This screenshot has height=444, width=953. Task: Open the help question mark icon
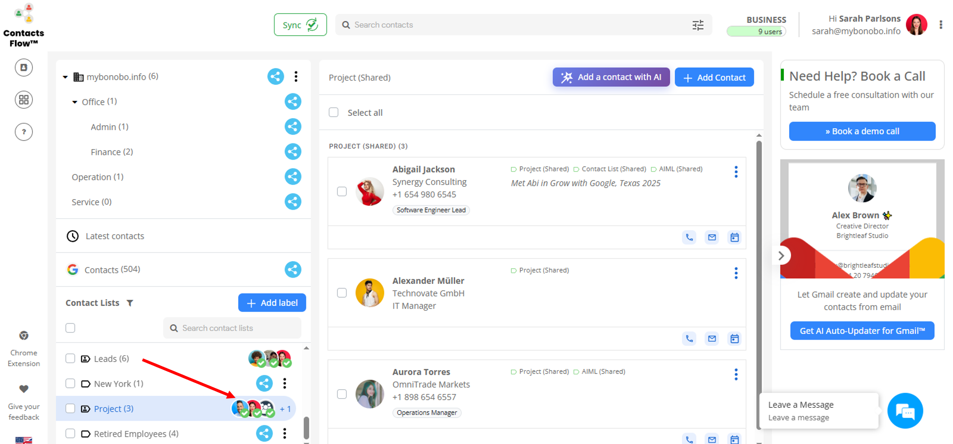point(24,132)
